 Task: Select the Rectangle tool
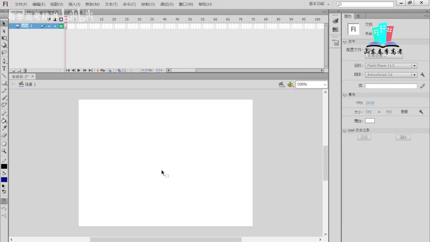4,83
